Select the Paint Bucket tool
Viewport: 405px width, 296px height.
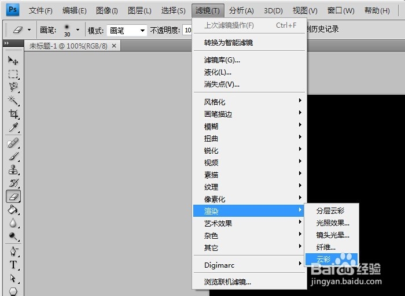[x=13, y=210]
